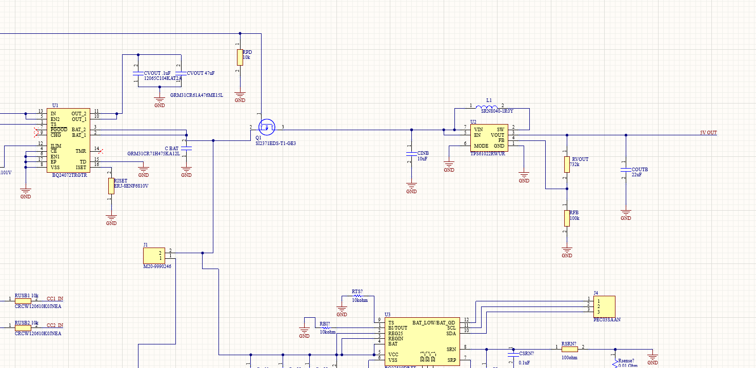Click the GRM31CR61A476ME15L part number text
Screen dimensions: 756x368
(196, 95)
